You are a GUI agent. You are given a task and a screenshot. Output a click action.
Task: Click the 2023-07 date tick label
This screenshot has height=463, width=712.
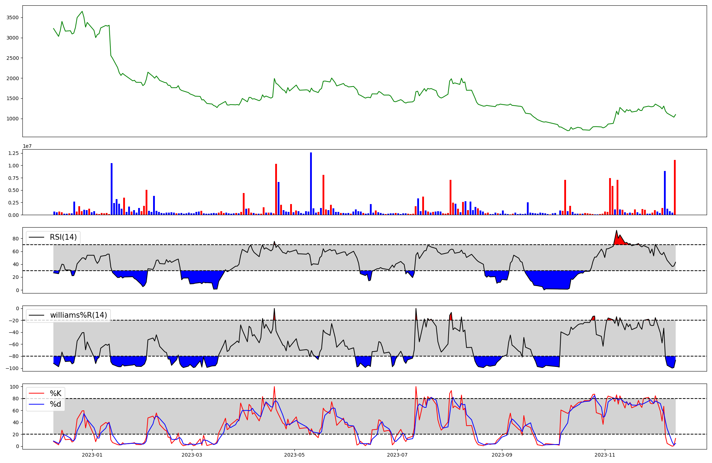[397, 455]
